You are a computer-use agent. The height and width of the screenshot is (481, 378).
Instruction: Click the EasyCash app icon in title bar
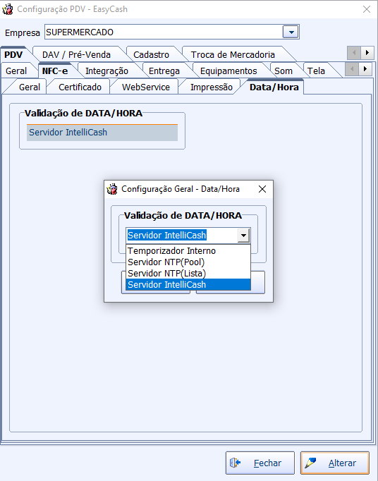7,9
